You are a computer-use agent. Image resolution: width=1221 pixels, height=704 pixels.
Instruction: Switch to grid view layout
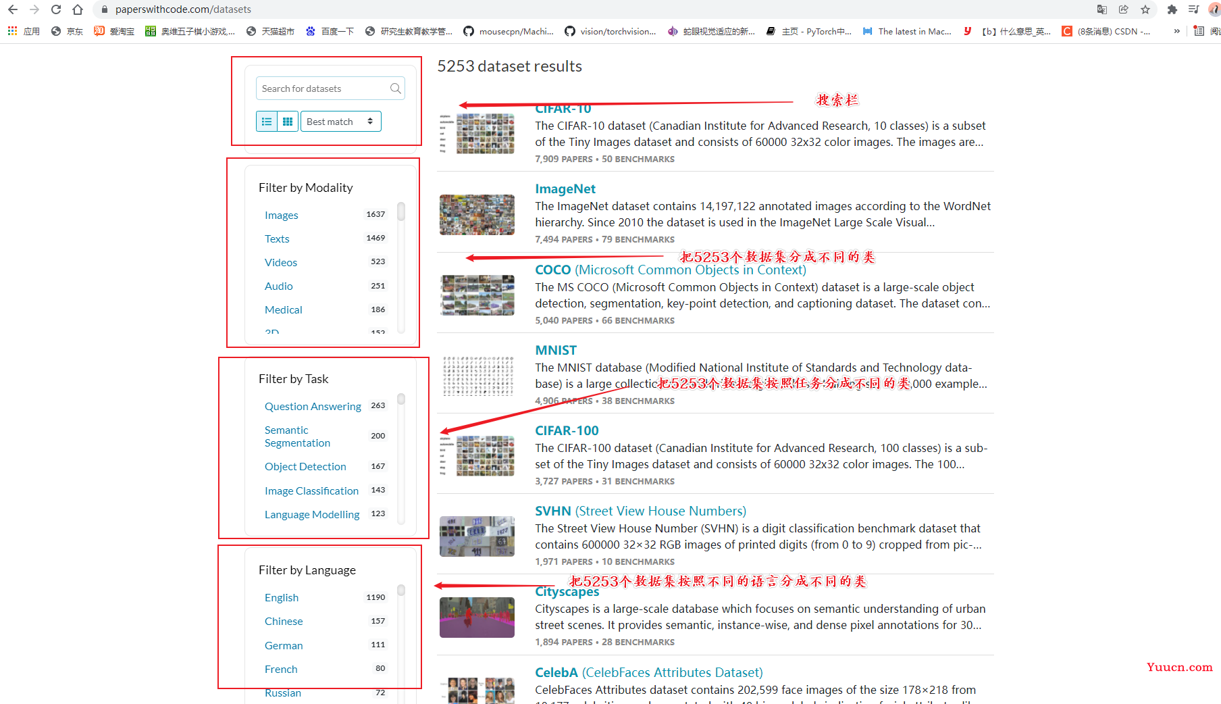tap(288, 122)
